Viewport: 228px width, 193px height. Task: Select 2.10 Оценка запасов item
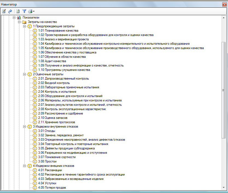click(x=53, y=118)
